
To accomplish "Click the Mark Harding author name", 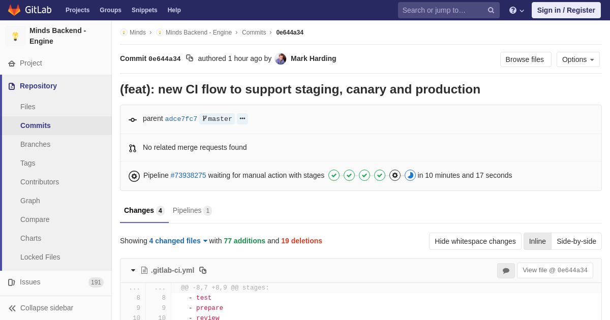I will tap(313, 58).
